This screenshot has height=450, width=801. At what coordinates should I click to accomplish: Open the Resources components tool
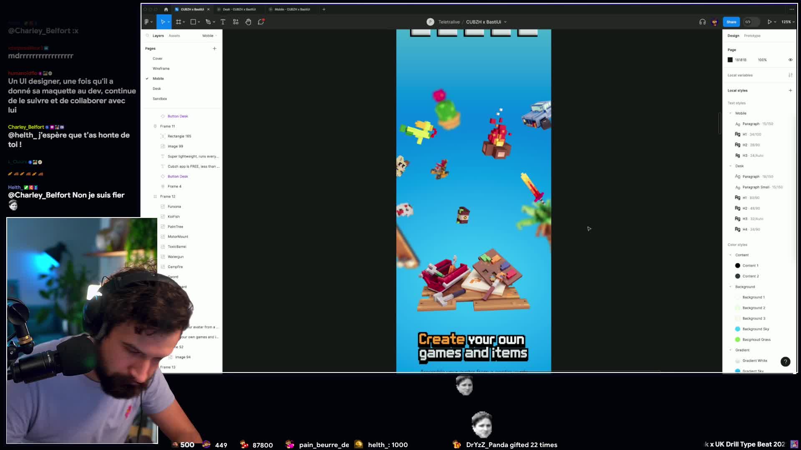pos(236,22)
